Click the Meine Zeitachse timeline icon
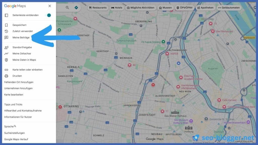This screenshot has width=258, height=145. tap(6, 54)
